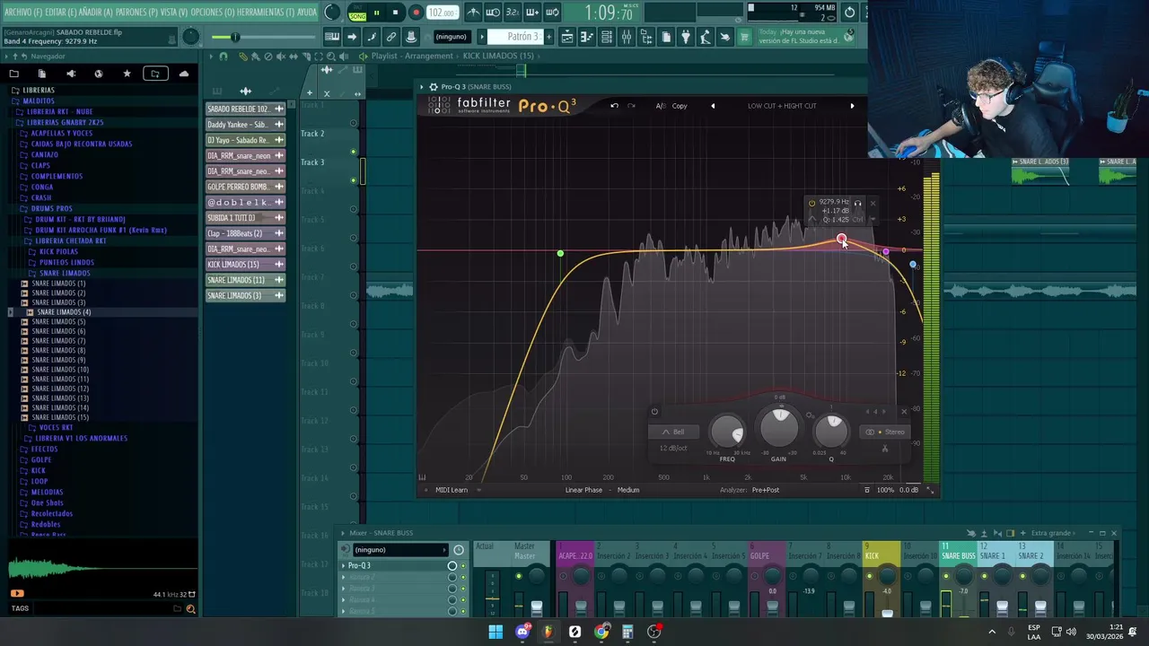The image size is (1149, 646).
Task: Click Pro-Q 3 undo arrow
Action: point(614,106)
